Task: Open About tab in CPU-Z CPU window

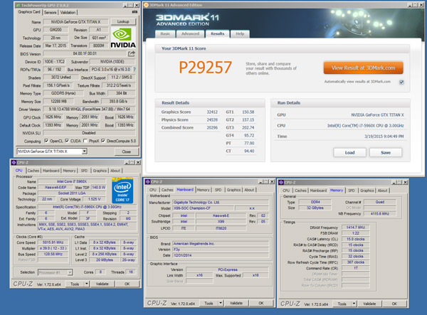Action: click(115, 171)
